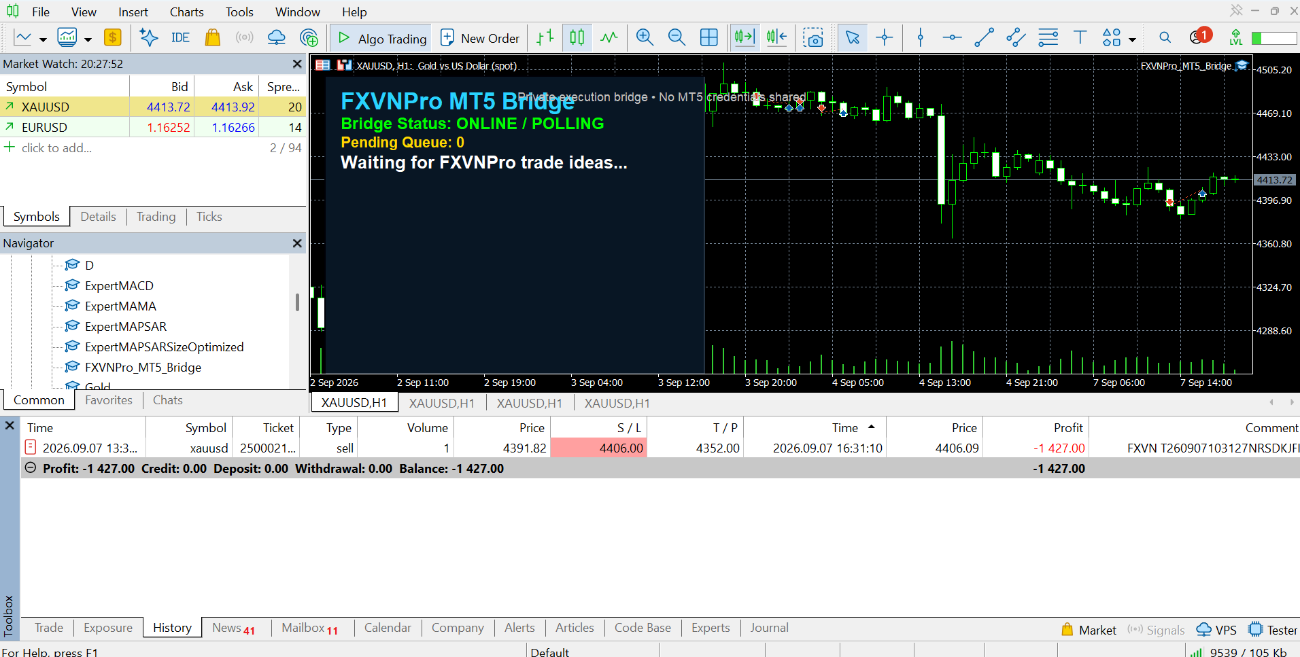
Task: Zoom in on the chart
Action: tap(645, 37)
